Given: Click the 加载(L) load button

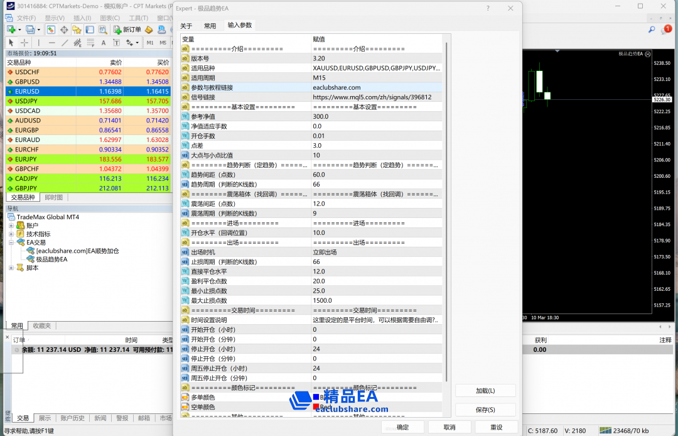Looking at the screenshot, I should pos(485,391).
